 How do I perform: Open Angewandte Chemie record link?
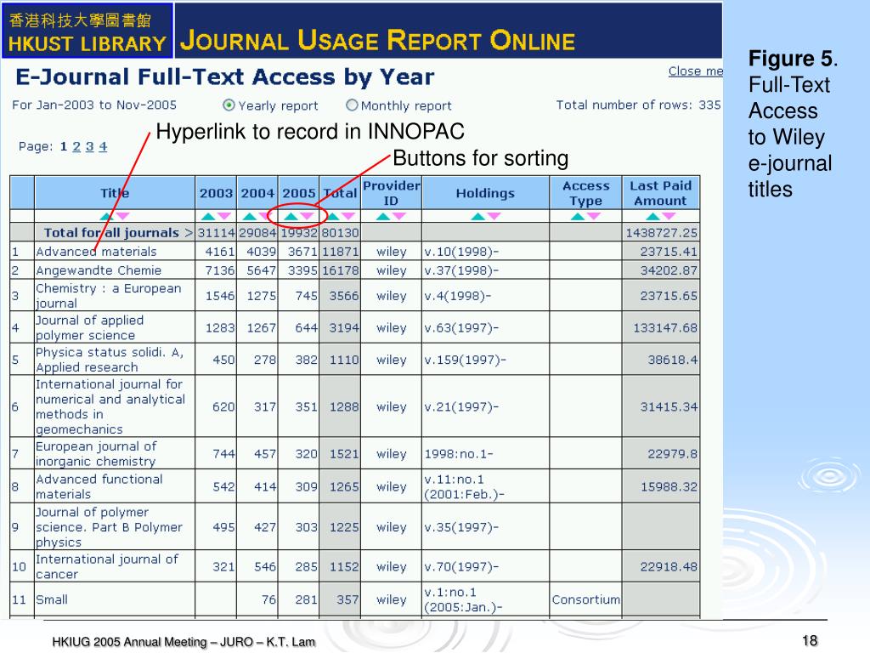(99, 270)
